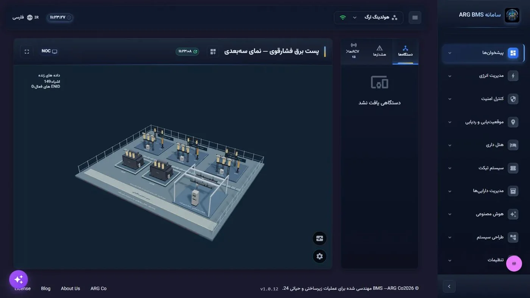Expand the هوش مصنوعی menu chevron
Screen dimensions: 530x298
click(450, 214)
